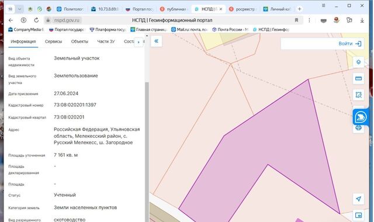Click the geolocation arrow icon
Image resolution: width=374 pixels, height=222 pixels.
point(358,199)
